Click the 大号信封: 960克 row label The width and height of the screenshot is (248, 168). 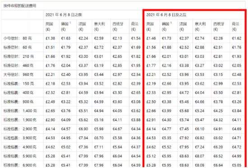[18, 75]
